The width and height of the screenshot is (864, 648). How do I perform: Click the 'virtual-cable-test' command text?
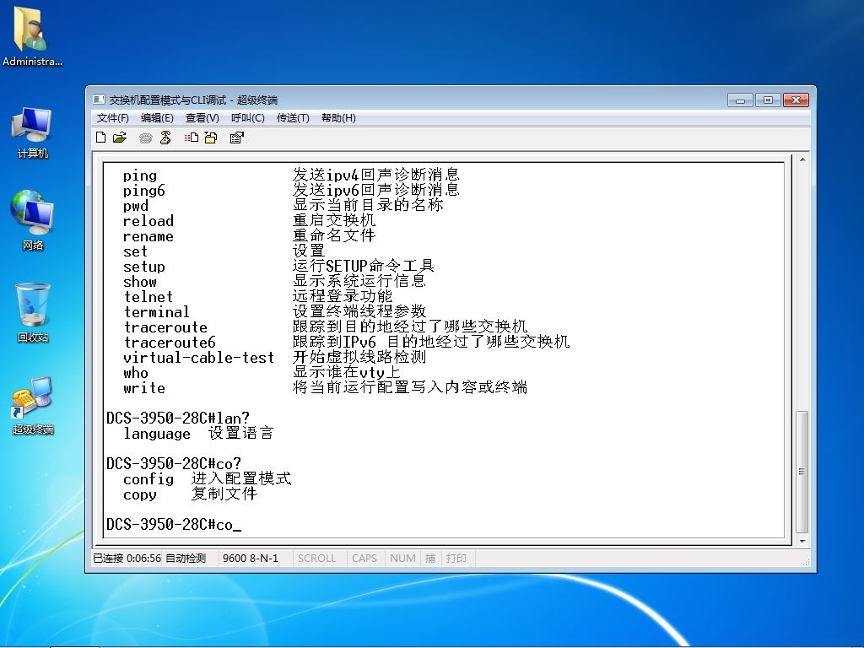(x=199, y=358)
